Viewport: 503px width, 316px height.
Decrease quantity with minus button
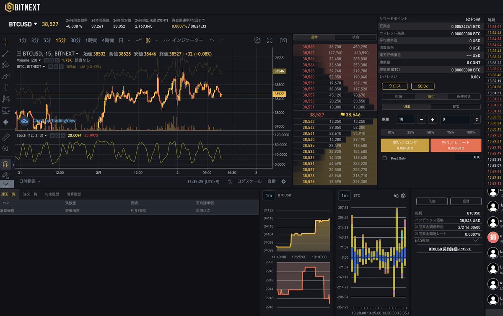click(422, 119)
